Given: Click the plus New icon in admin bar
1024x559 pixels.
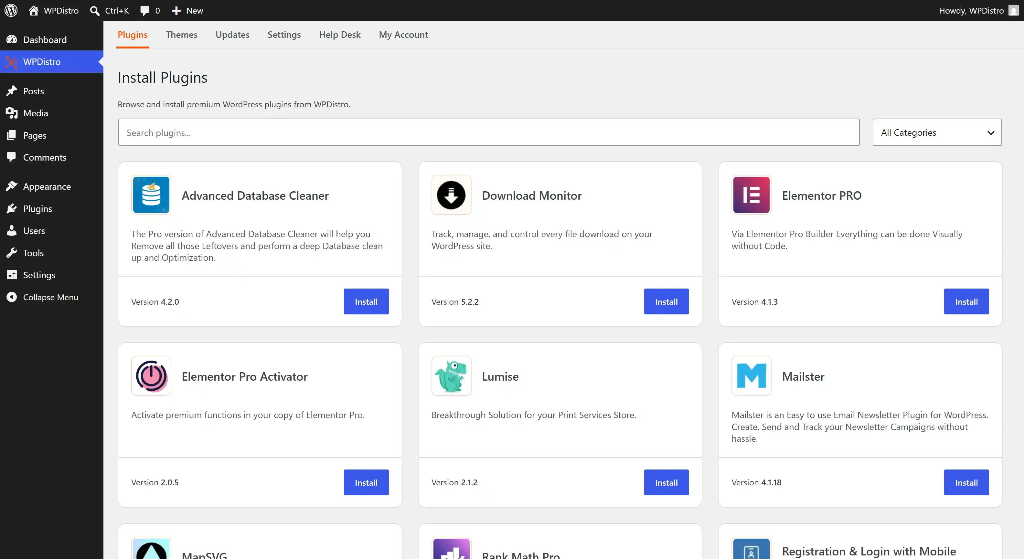Looking at the screenshot, I should pos(176,11).
